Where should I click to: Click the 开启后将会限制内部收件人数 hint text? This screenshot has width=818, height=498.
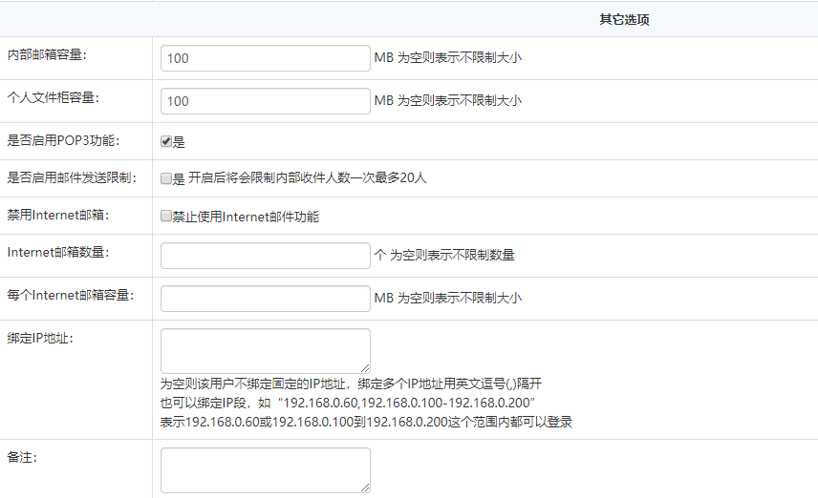coord(307,177)
